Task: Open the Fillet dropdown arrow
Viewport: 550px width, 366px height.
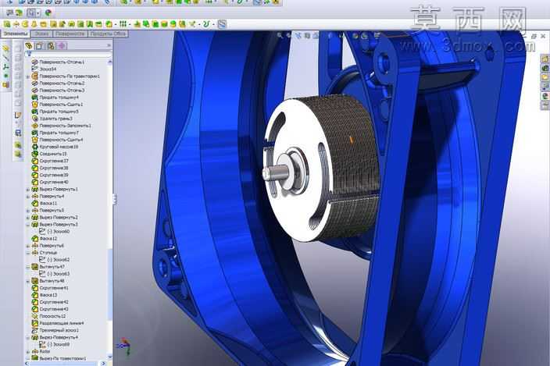Action: [116, 24]
